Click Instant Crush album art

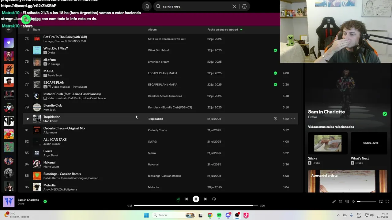(37, 96)
